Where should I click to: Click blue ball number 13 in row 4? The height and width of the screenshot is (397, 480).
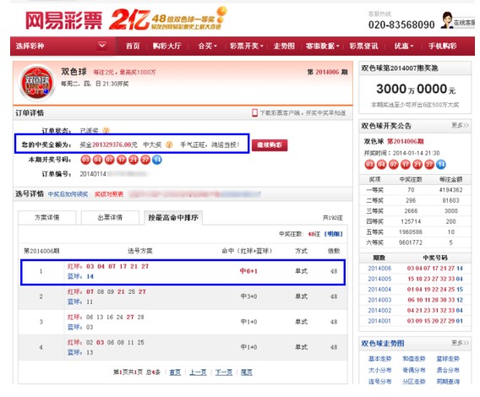click(90, 352)
